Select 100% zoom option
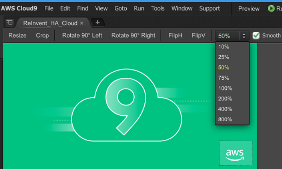282x169 pixels. [232, 88]
